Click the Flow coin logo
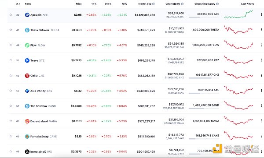The image size is (264, 158). tap(27, 45)
